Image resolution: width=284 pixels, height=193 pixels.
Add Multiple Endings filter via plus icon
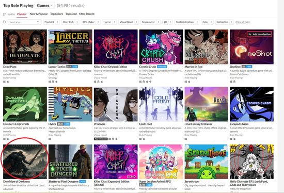(197, 22)
